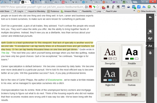
Task: Click the dark brown swatch in the Newsprint theme
Action: (105, 58)
